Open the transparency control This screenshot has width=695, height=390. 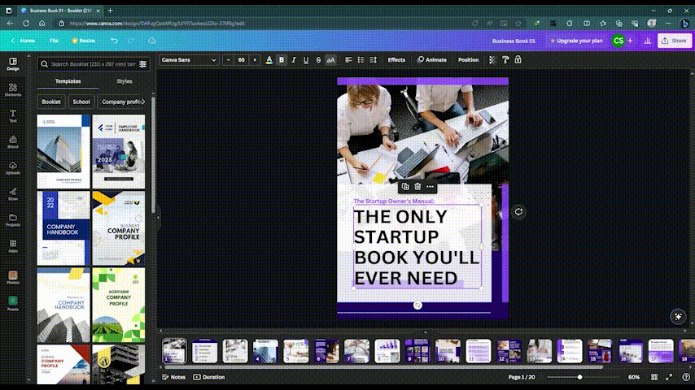[x=492, y=60]
